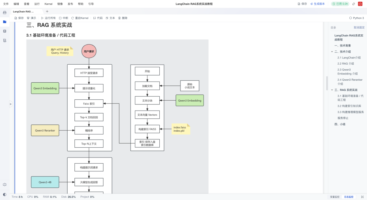Click the 已用 0.0h usage badge
The image size is (367, 200).
point(340,4)
